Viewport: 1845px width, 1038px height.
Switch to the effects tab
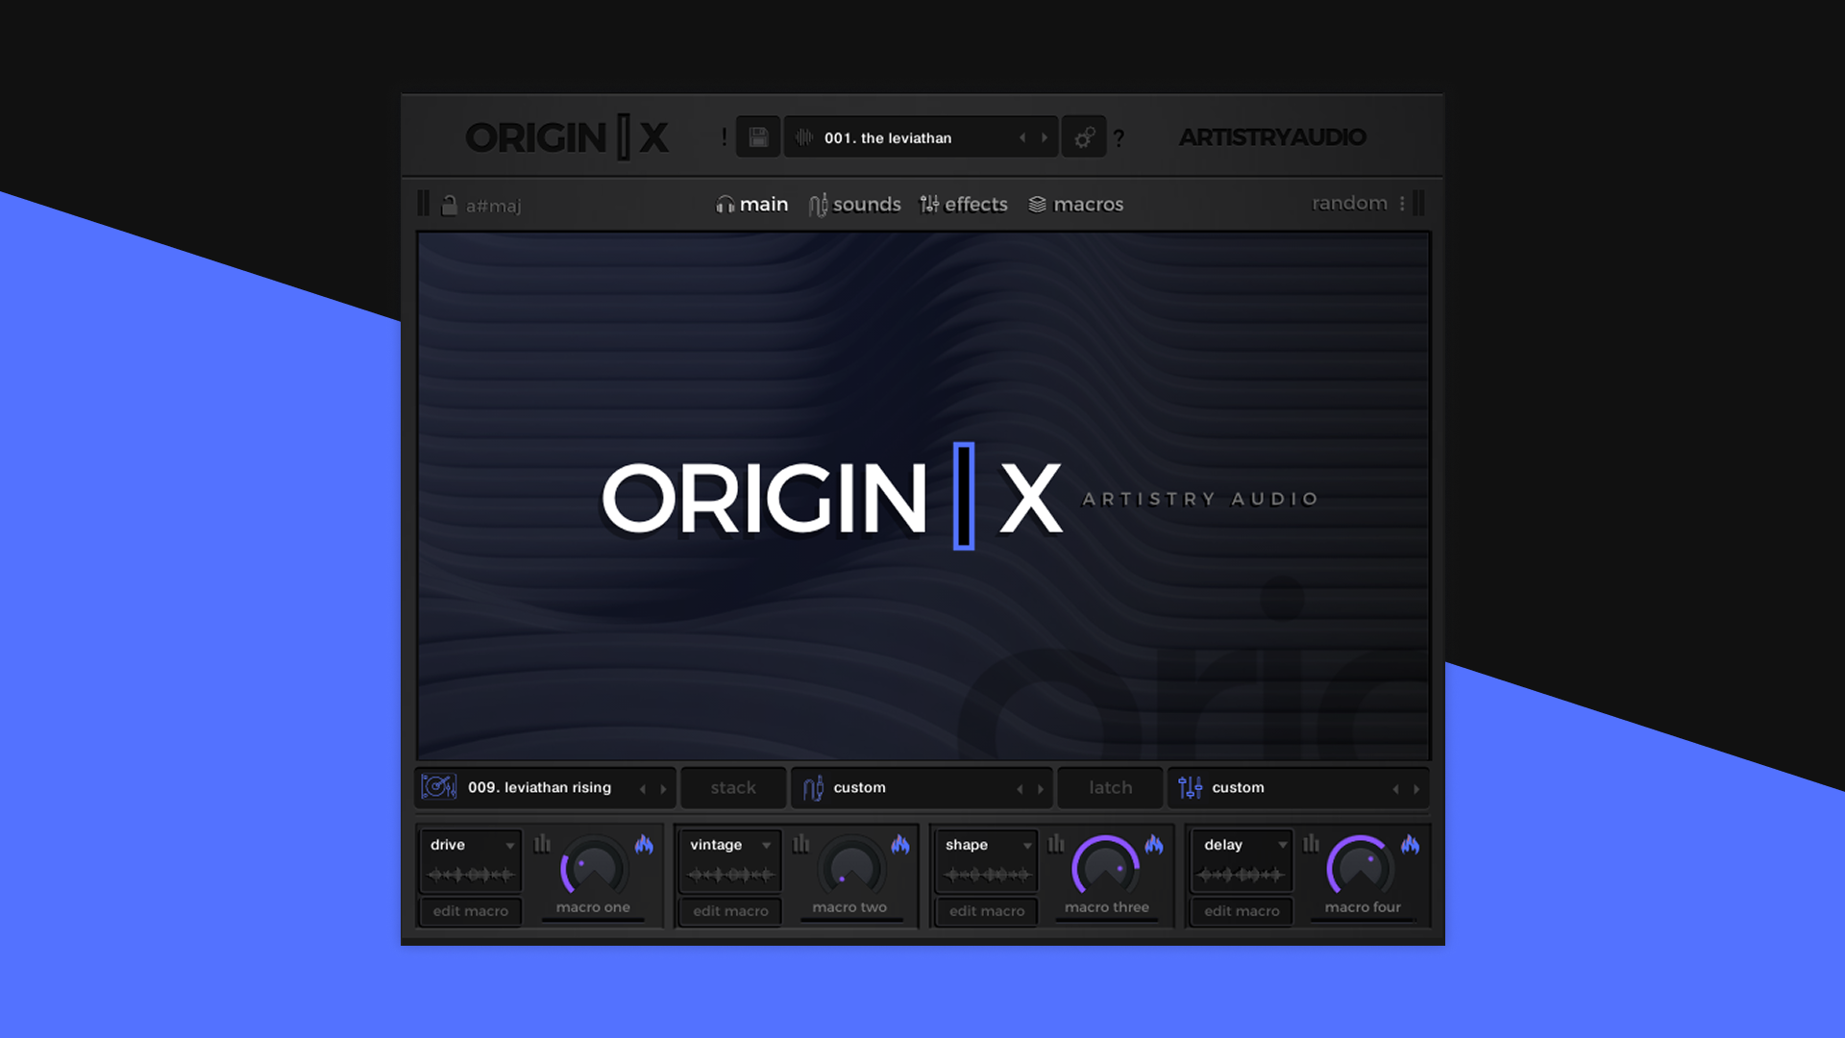pos(975,204)
